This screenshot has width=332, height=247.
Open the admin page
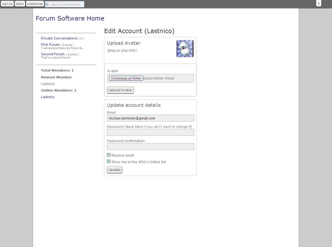(20, 4)
